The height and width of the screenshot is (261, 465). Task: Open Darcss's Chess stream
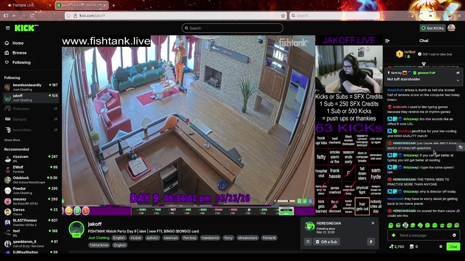pyautogui.click(x=31, y=212)
